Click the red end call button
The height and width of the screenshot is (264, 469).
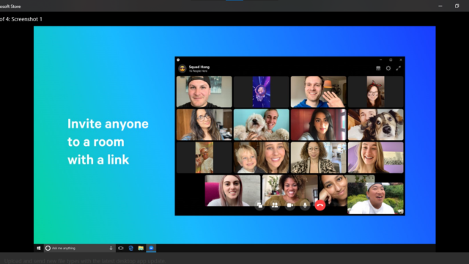coord(320,205)
